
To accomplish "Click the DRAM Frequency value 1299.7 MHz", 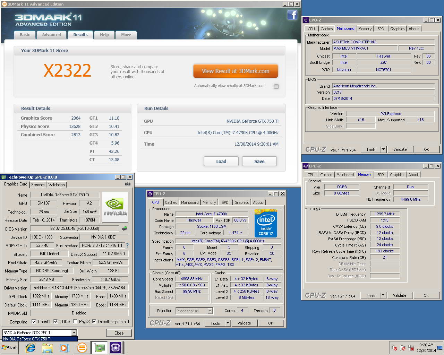I will [x=385, y=214].
